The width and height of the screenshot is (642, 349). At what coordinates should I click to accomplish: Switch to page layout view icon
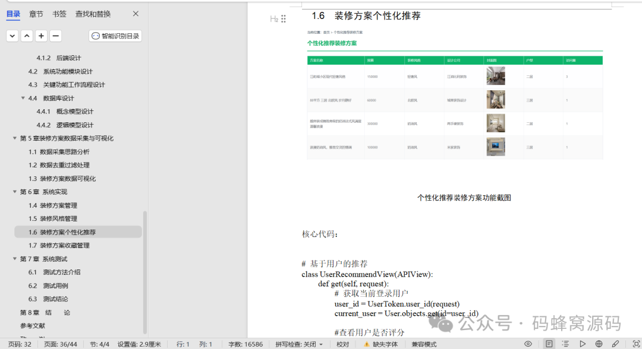point(549,344)
